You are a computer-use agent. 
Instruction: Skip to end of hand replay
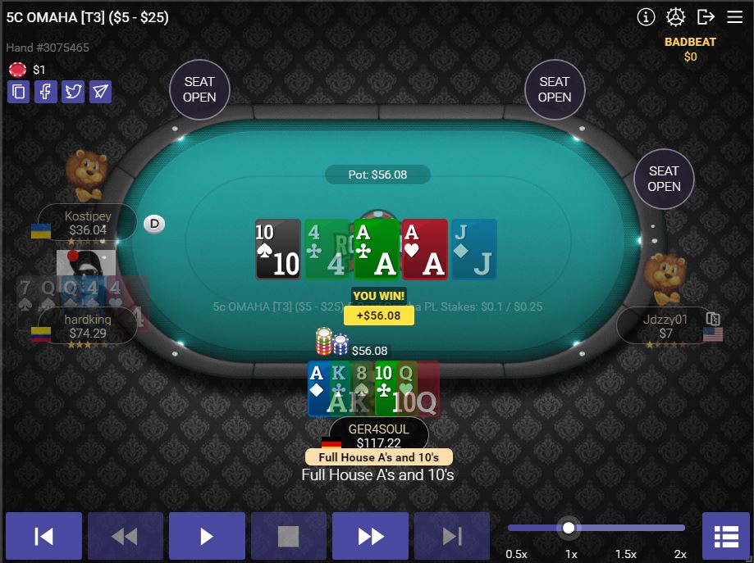pyautogui.click(x=452, y=536)
